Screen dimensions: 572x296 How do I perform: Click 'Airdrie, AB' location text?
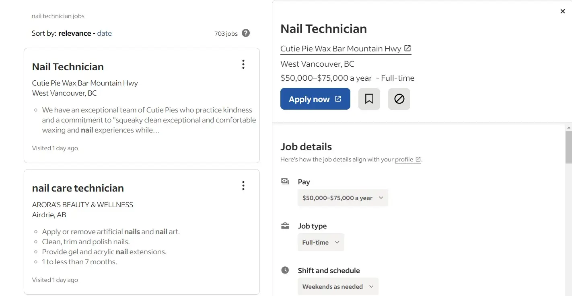pos(49,215)
